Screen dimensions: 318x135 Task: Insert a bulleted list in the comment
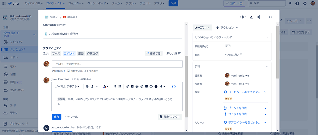115,86
